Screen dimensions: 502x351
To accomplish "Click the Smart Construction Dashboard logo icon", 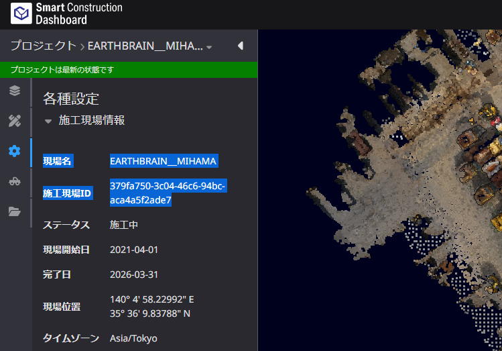I will point(21,13).
